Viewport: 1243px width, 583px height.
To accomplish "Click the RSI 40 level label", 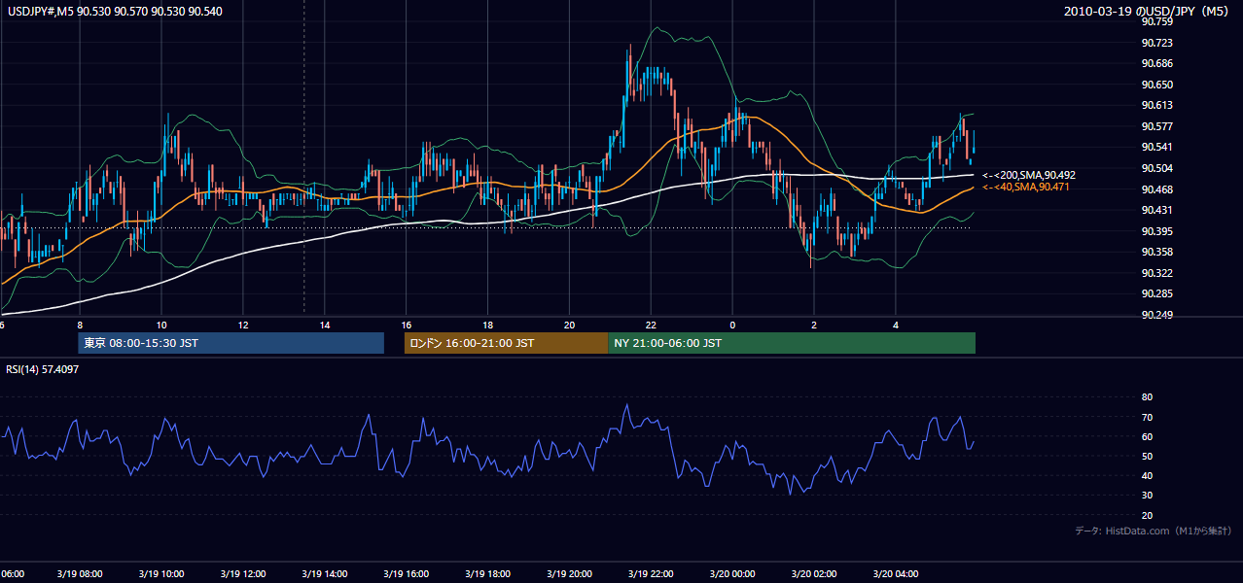I will point(1147,475).
